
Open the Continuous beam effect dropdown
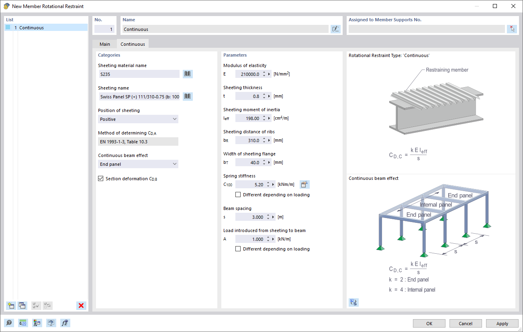[x=138, y=164]
